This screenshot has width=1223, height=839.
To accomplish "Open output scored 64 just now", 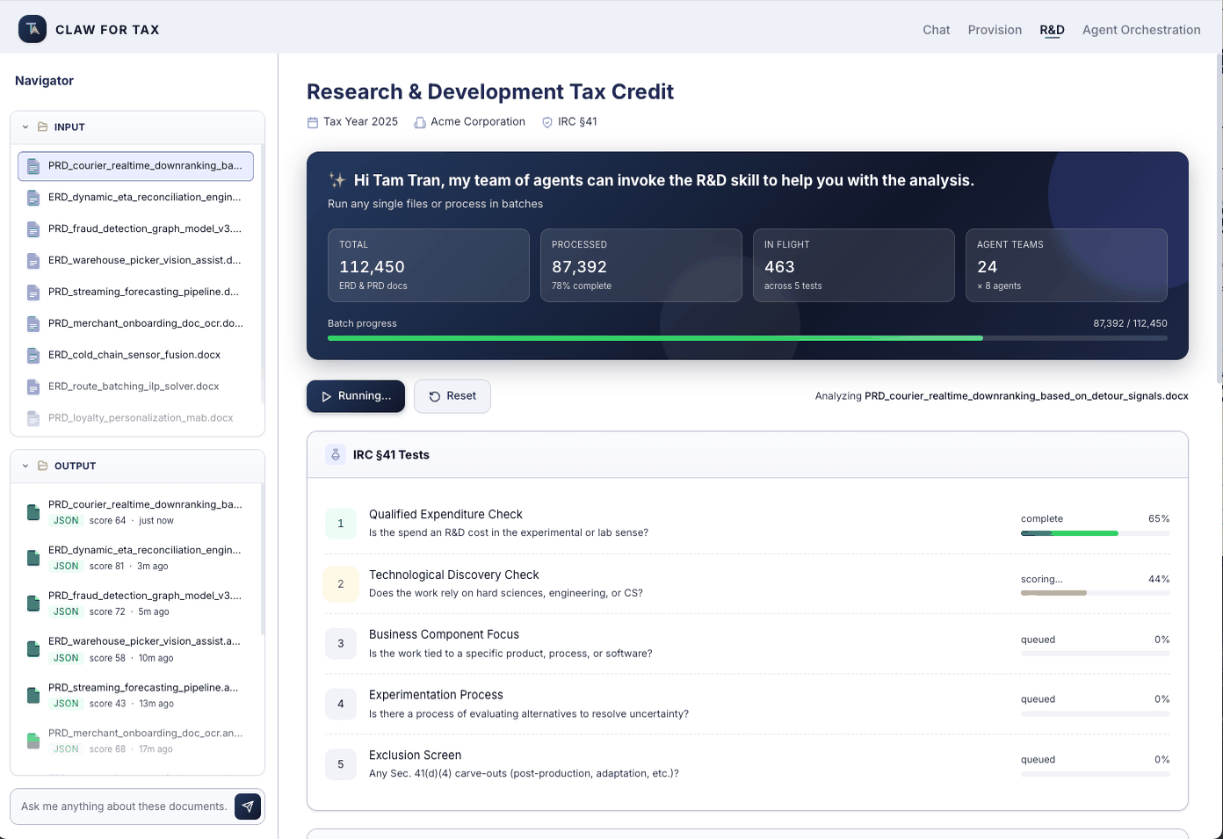I will pyautogui.click(x=135, y=512).
